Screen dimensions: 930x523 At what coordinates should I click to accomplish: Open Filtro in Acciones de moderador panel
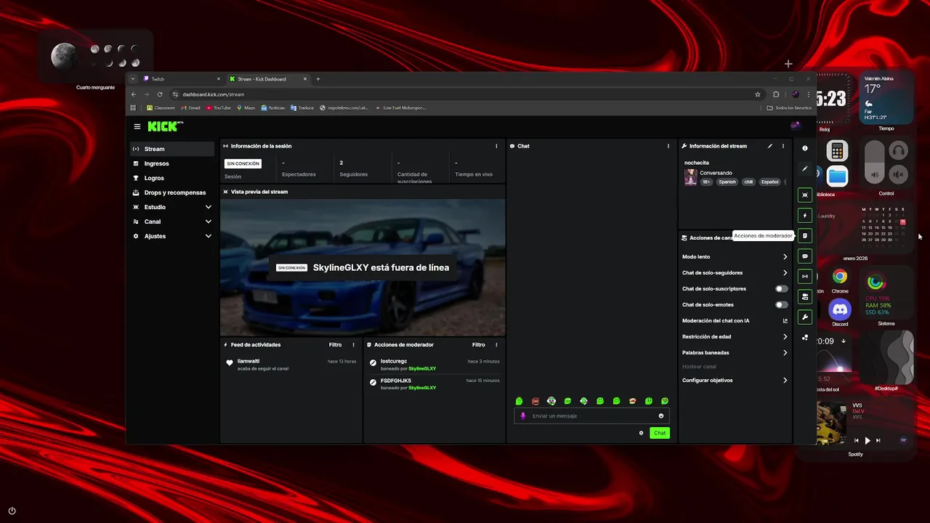tap(478, 345)
